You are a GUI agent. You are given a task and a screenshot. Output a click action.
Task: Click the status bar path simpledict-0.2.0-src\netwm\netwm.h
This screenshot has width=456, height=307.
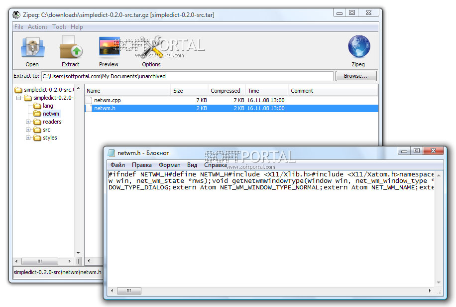pos(58,272)
